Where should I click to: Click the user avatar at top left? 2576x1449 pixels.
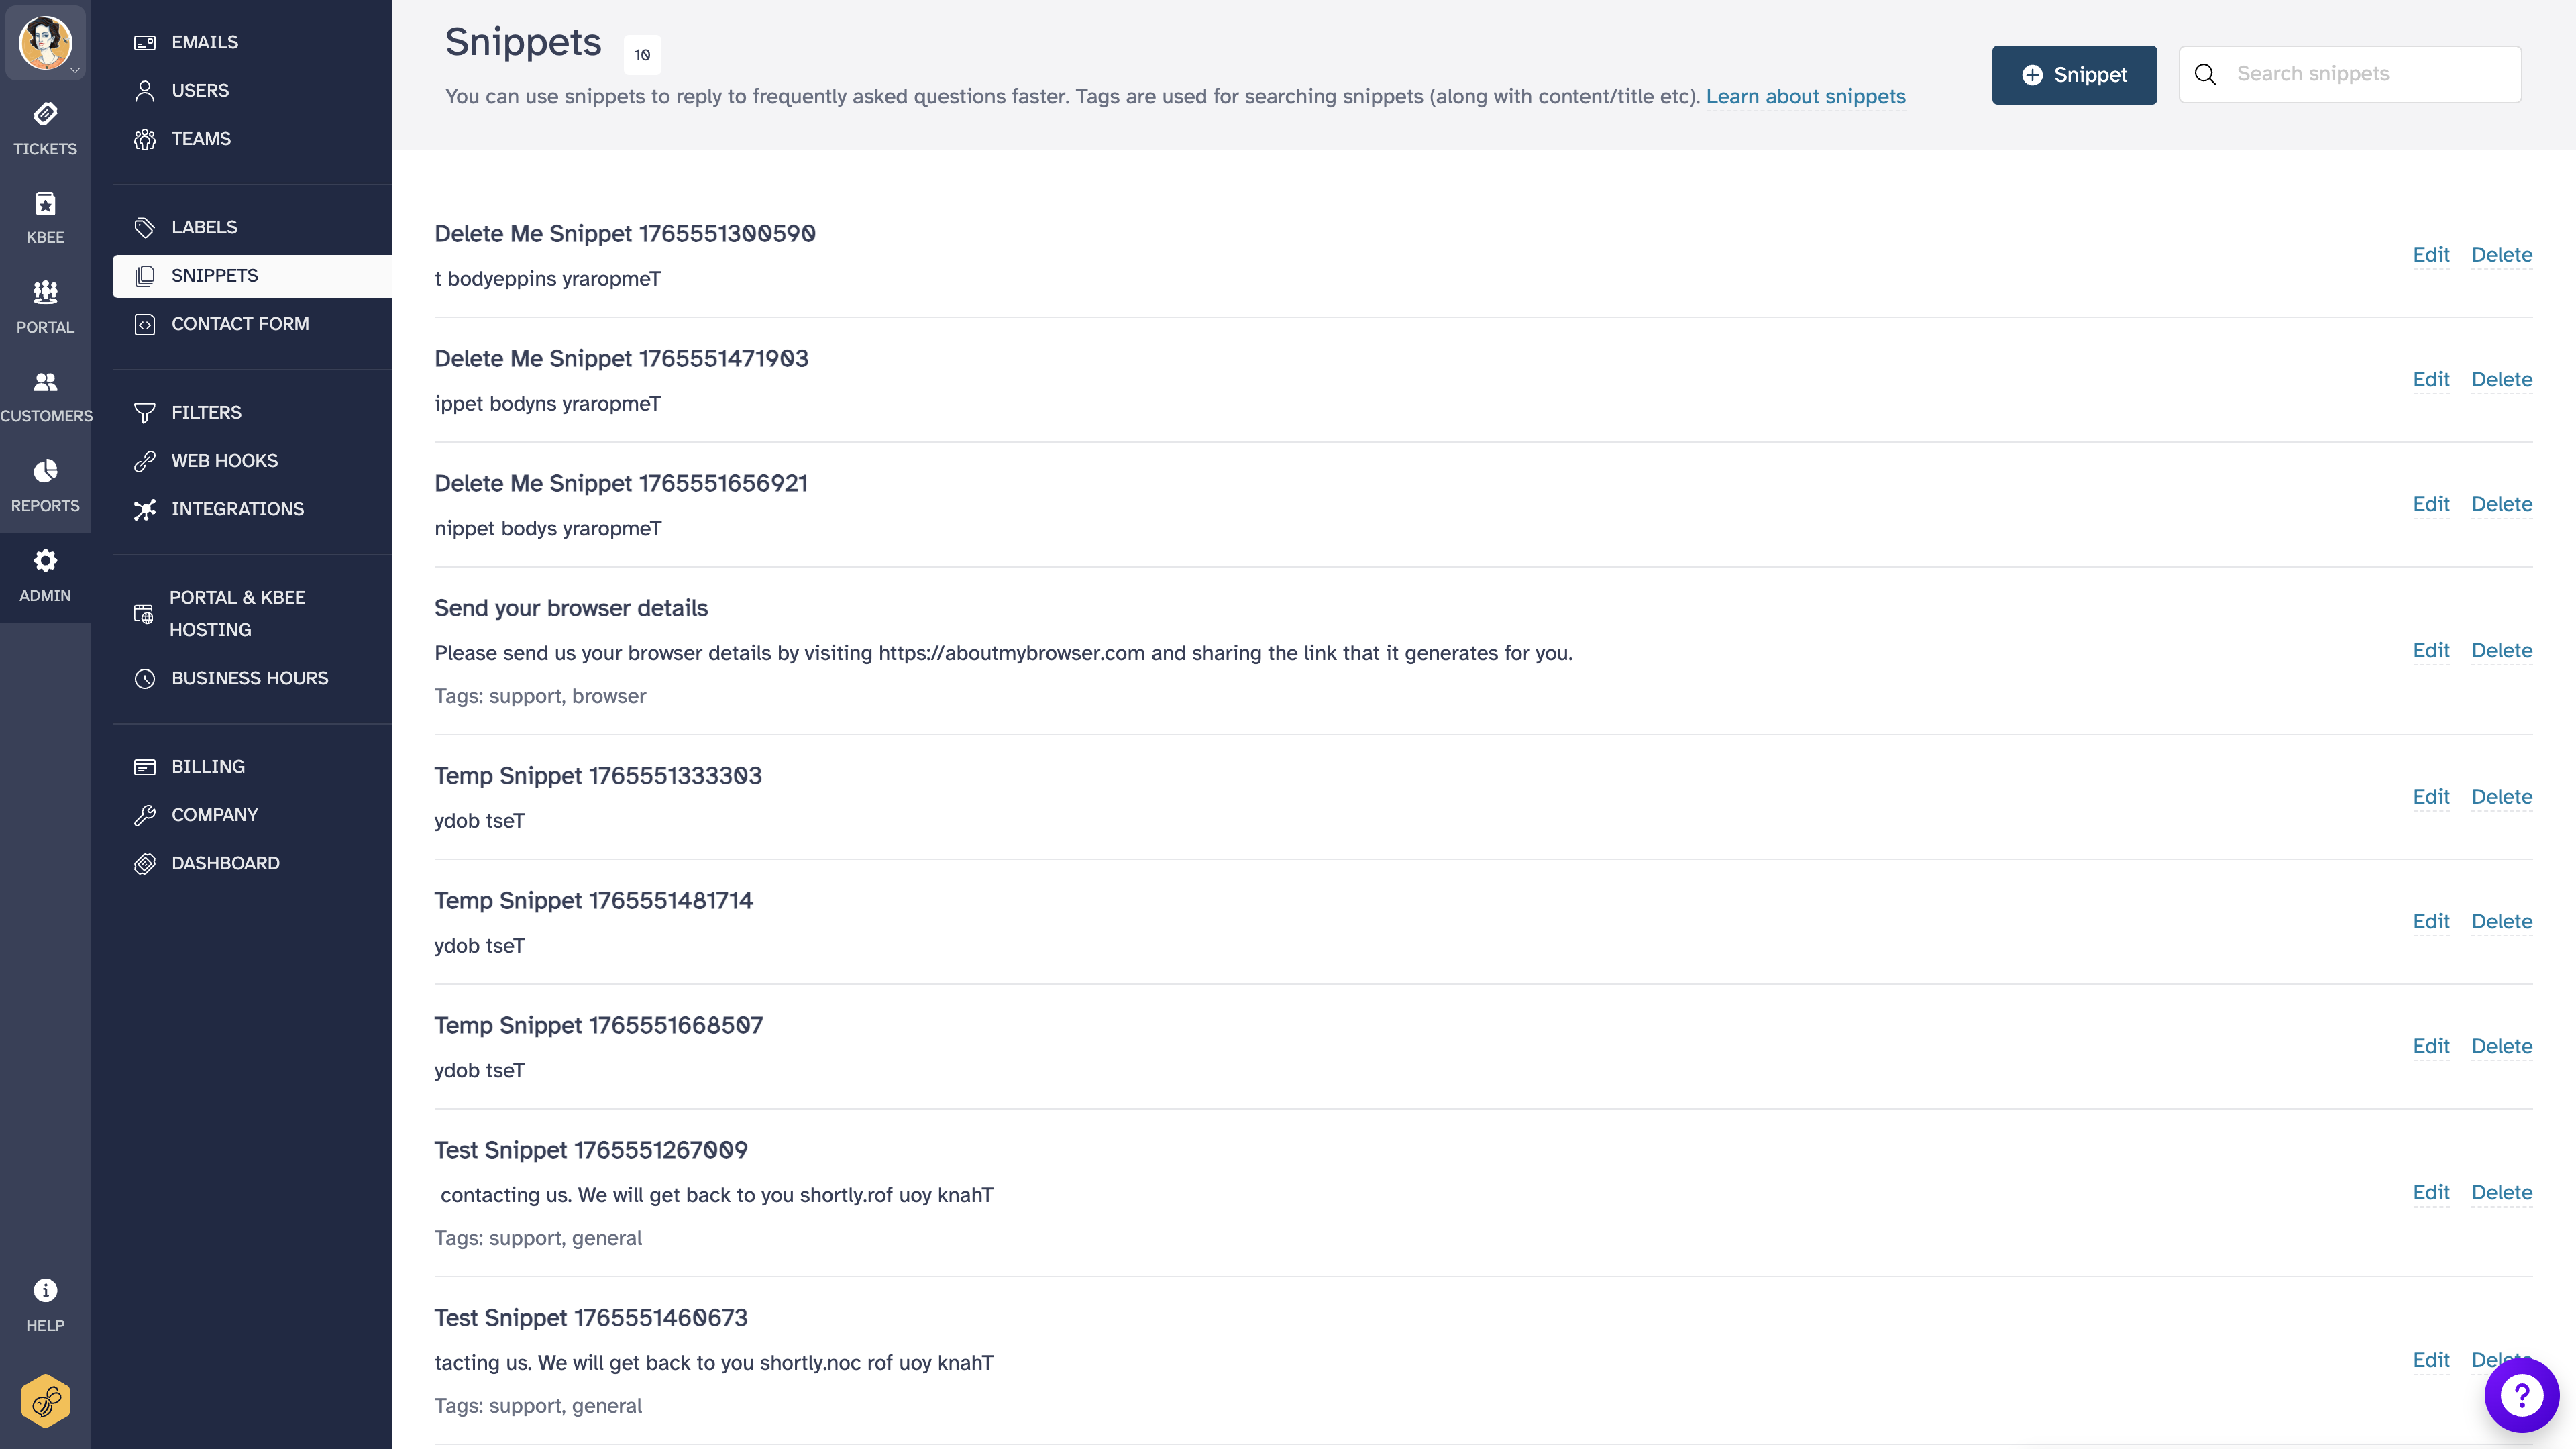[45, 42]
